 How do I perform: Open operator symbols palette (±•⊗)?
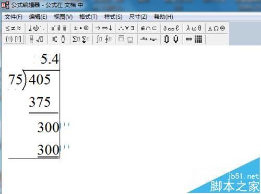(x=81, y=28)
